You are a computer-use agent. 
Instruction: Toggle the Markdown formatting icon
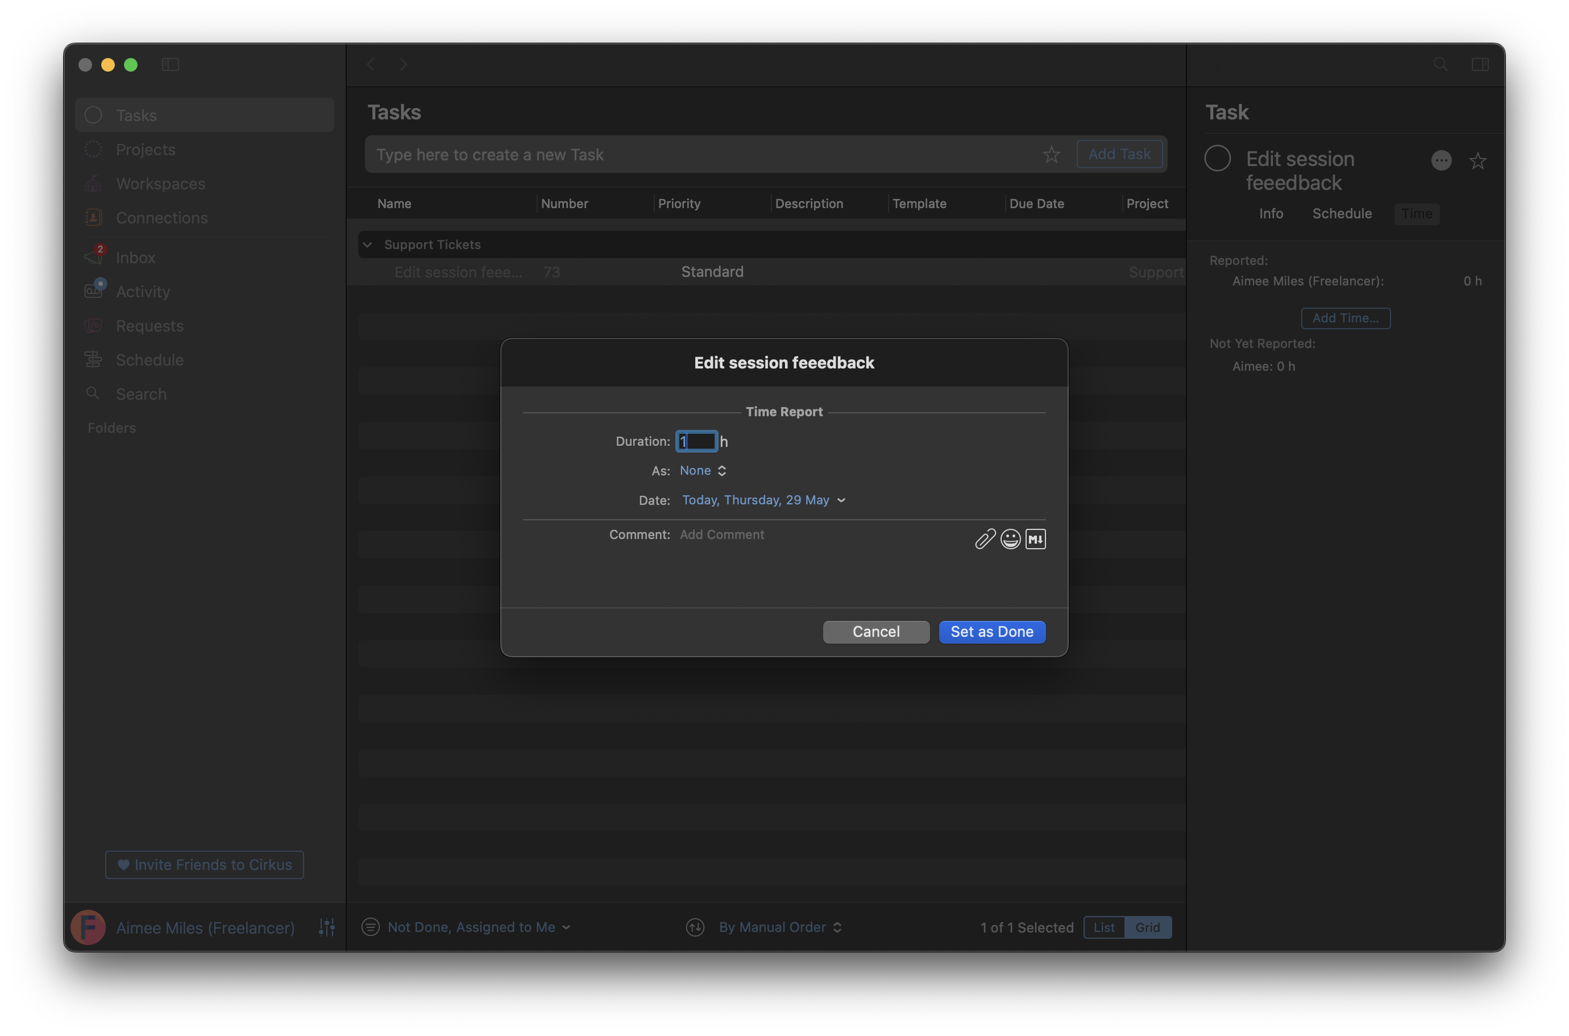point(1035,539)
